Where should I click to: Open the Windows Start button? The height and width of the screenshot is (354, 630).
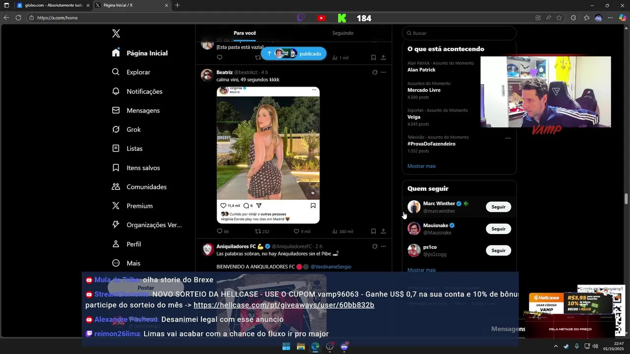pos(286,347)
